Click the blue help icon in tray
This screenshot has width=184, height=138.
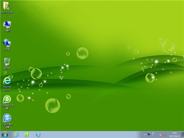click(149, 134)
